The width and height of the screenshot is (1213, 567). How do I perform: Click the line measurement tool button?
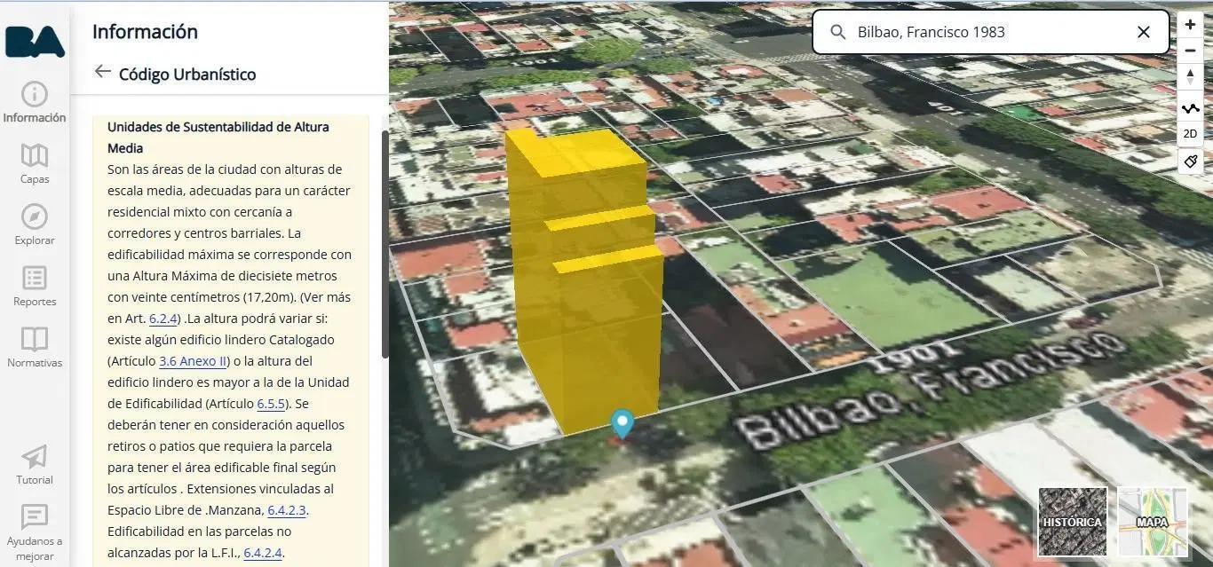tap(1190, 108)
